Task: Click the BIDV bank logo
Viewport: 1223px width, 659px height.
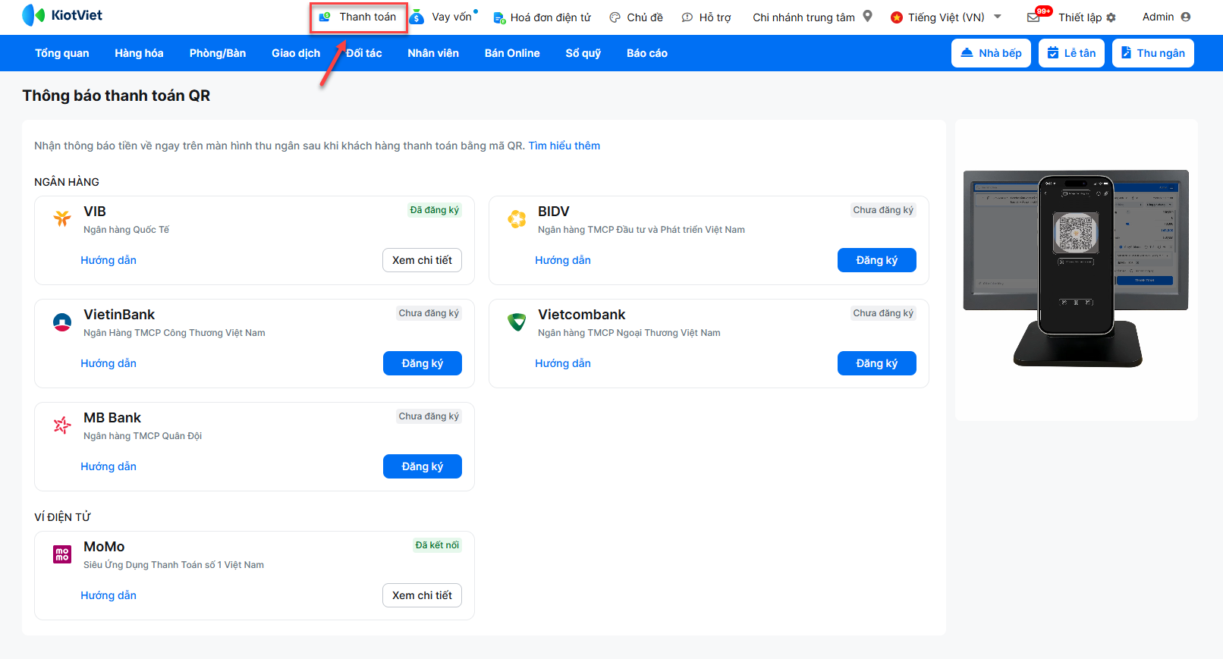Action: 517,219
